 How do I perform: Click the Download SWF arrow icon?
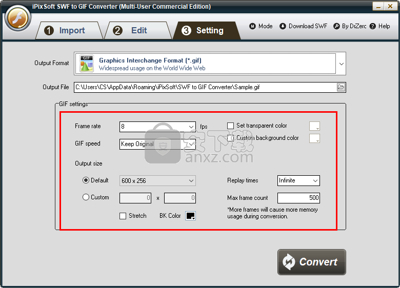[283, 26]
